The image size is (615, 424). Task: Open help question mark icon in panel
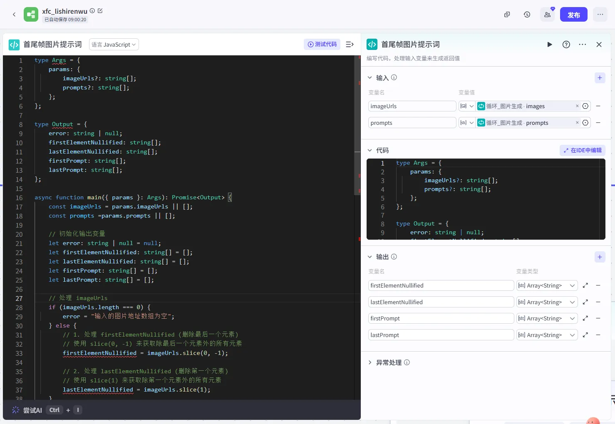[x=566, y=45]
